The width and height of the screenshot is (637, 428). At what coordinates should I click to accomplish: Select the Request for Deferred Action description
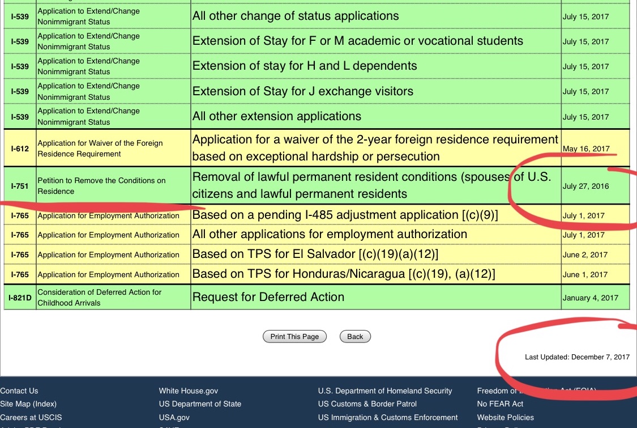click(268, 297)
